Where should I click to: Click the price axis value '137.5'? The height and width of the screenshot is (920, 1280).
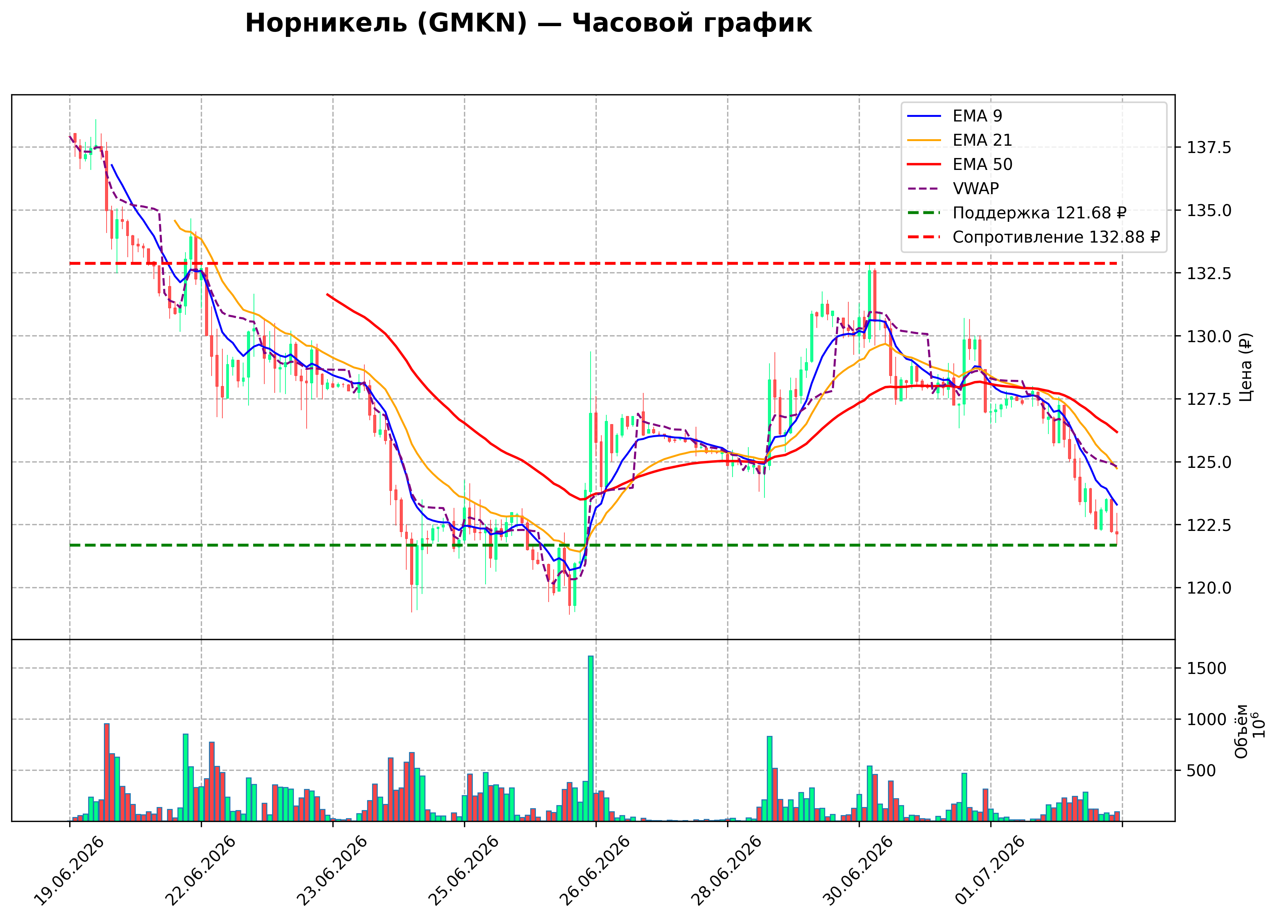coord(1209,148)
